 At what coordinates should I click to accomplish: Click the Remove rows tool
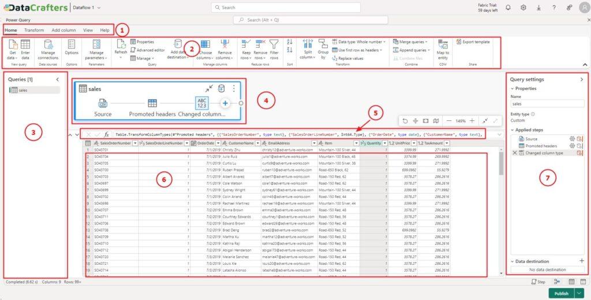click(x=260, y=50)
